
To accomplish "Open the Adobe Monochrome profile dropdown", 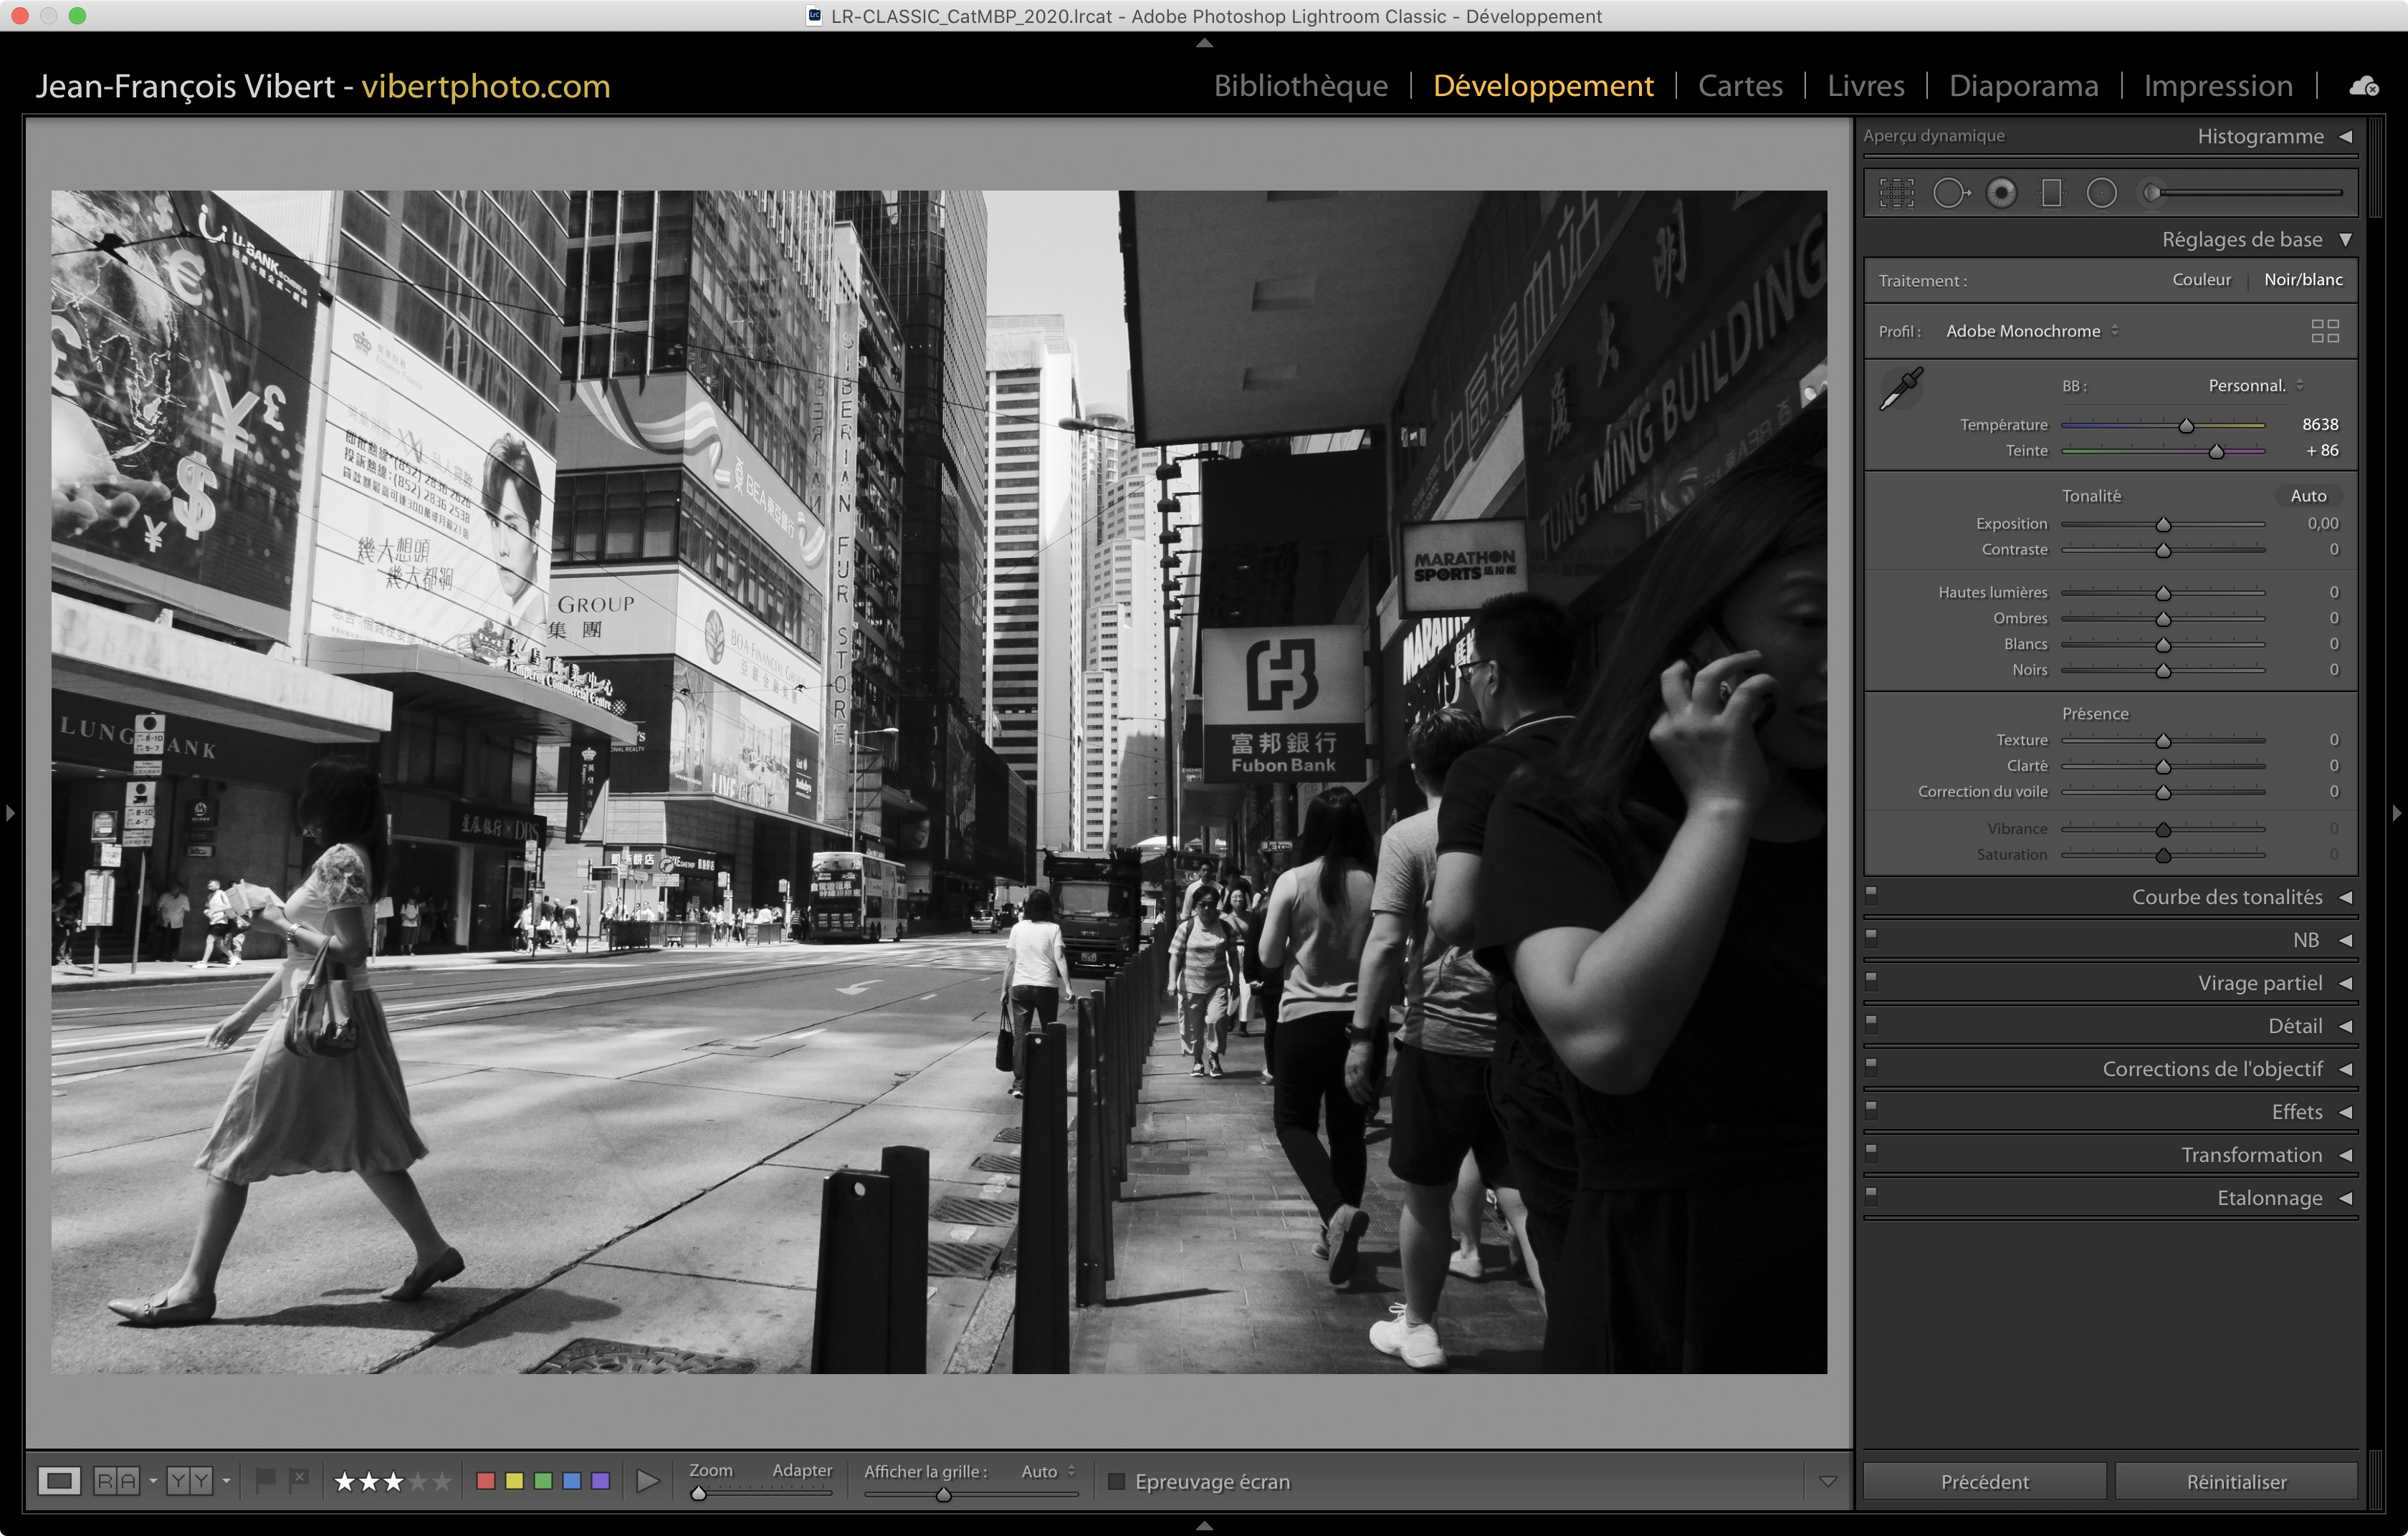I will (x=2031, y=331).
